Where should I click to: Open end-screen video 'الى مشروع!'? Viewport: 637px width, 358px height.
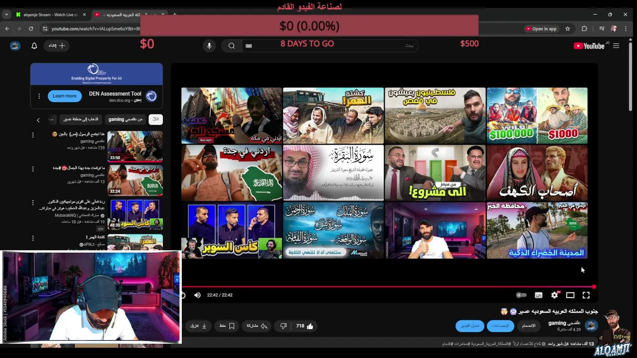[435, 173]
